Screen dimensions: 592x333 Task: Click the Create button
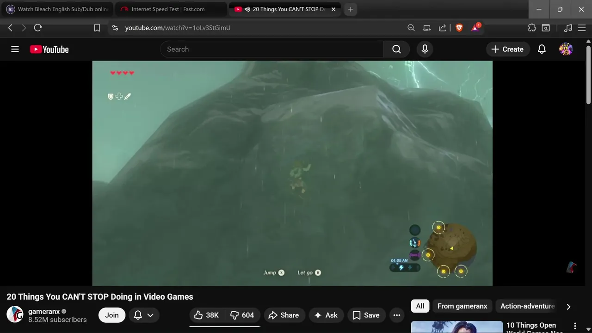507,49
